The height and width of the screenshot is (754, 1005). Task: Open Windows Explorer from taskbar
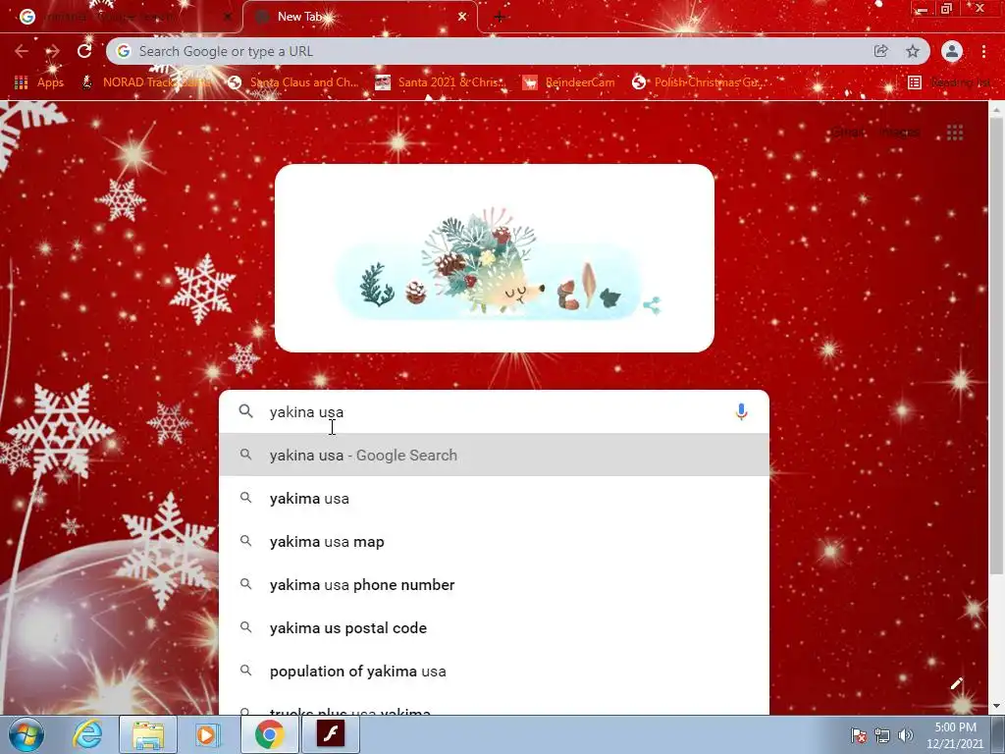148,734
